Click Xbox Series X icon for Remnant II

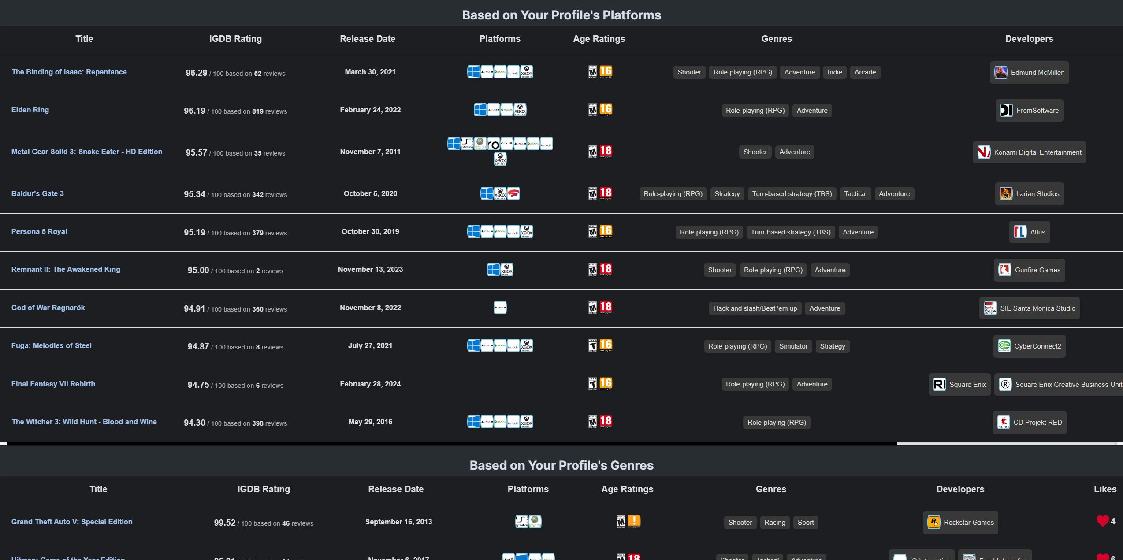click(507, 270)
